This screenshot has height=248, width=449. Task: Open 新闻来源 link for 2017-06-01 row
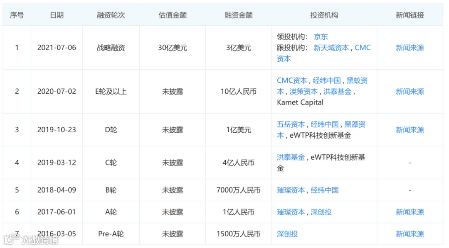click(x=410, y=212)
